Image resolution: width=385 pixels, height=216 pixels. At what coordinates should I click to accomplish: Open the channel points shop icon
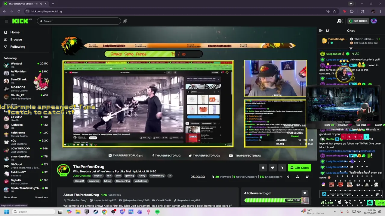[x=339, y=203]
